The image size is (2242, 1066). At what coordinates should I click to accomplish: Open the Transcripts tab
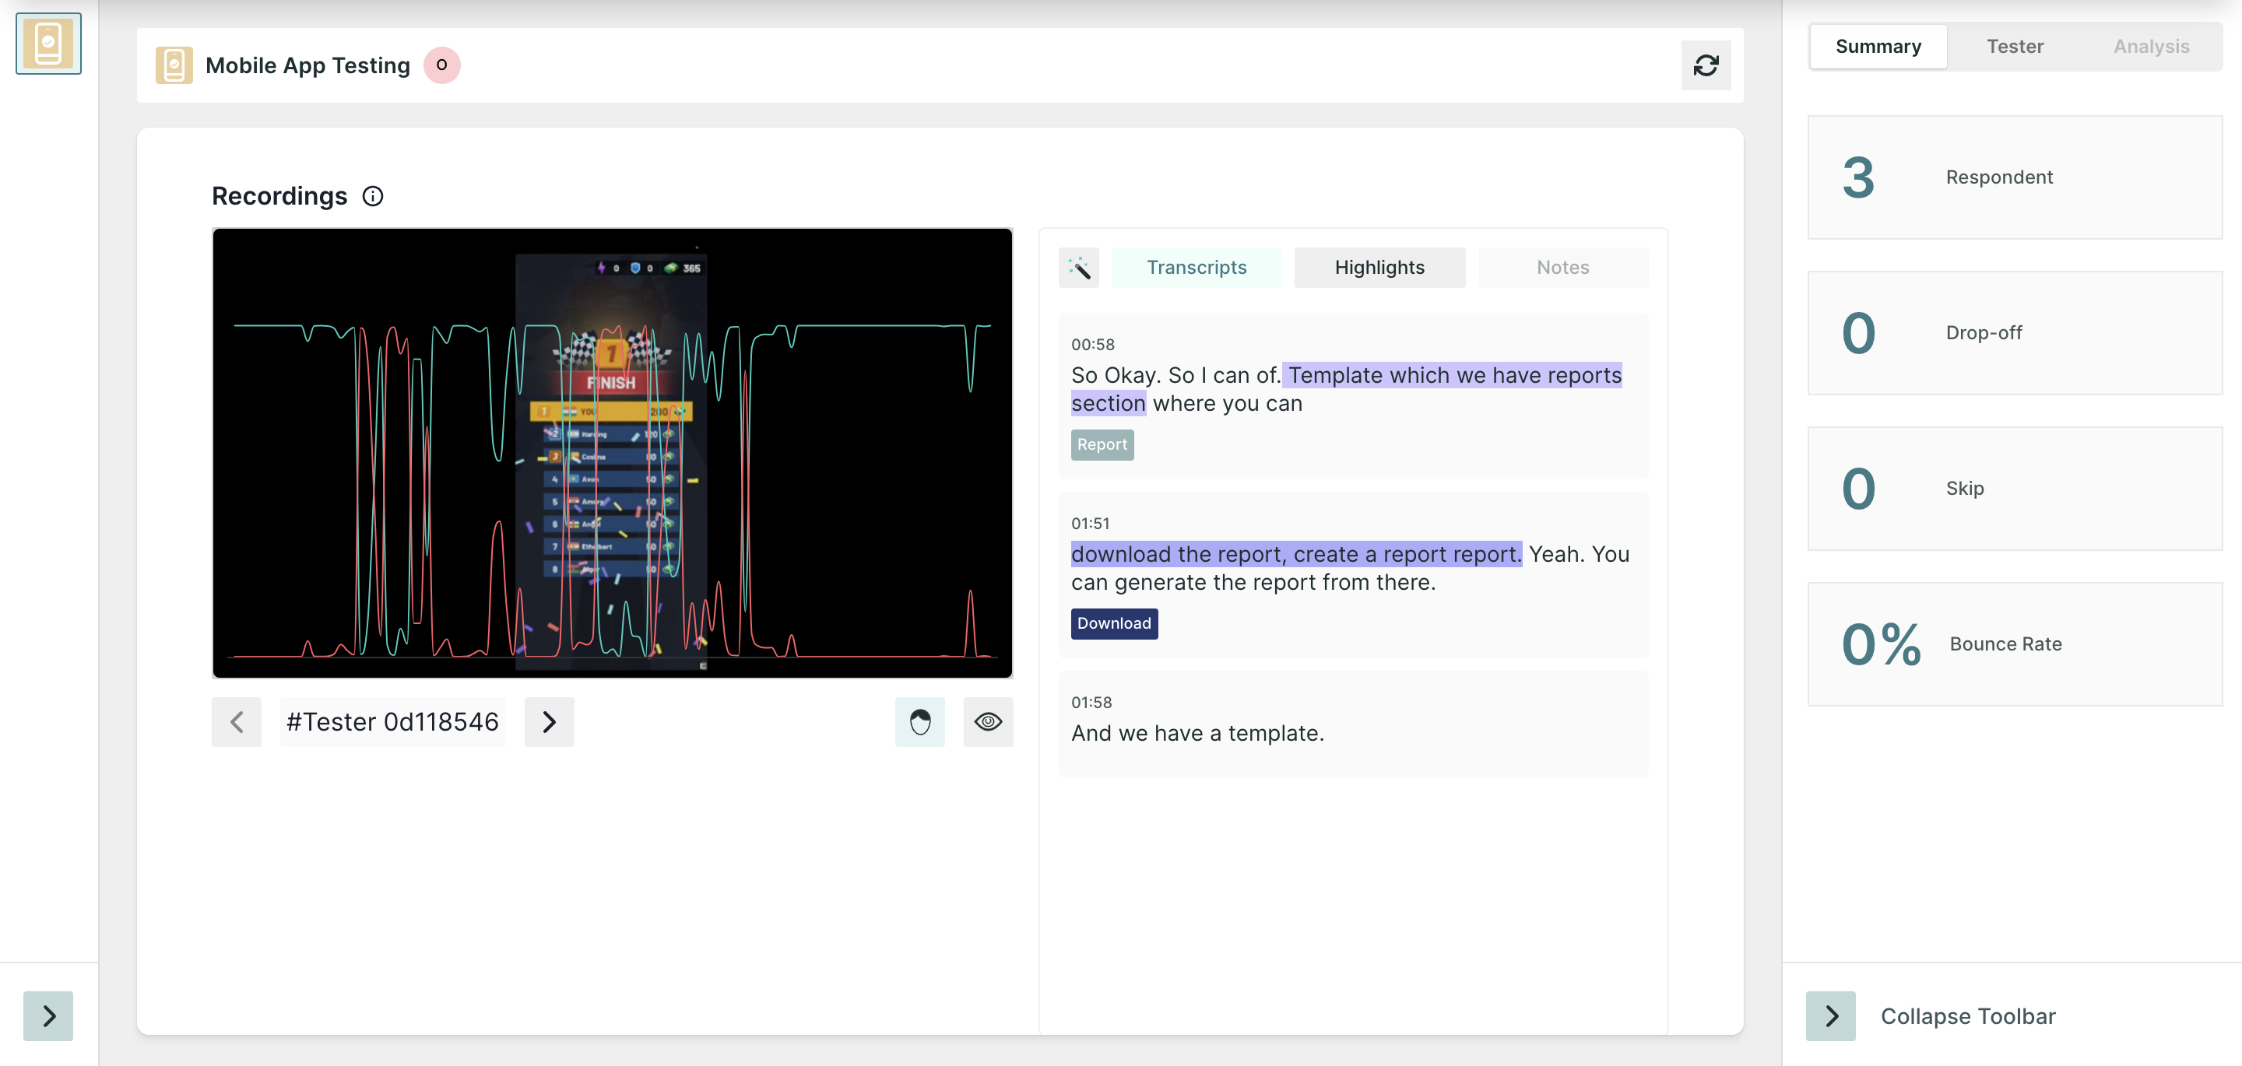point(1197,268)
